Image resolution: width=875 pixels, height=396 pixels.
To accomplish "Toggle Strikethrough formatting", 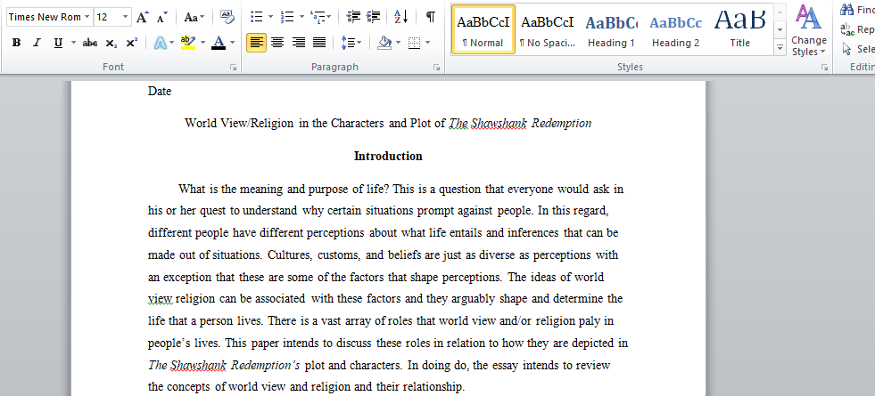I will tap(90, 43).
